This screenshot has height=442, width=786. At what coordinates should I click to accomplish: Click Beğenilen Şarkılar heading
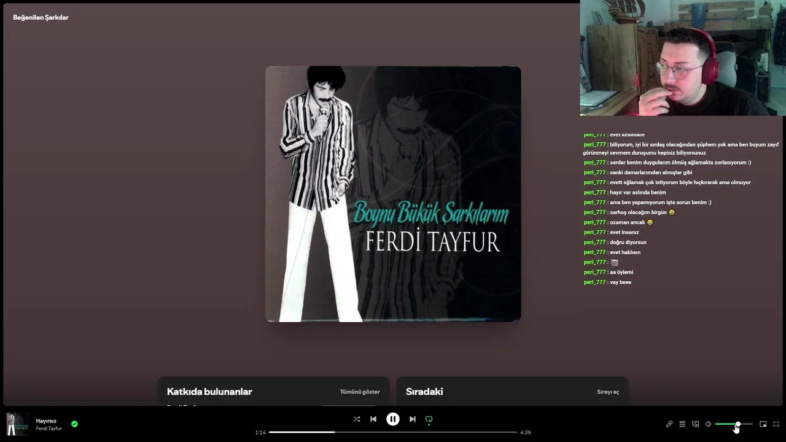click(x=41, y=17)
